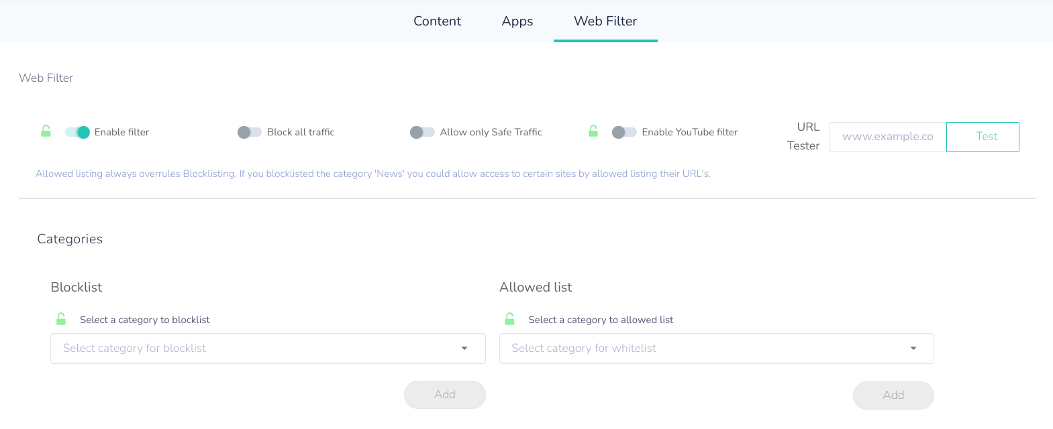The image size is (1053, 429).
Task: Open the Select category for blocklist dropdown
Action: pyautogui.click(x=268, y=349)
